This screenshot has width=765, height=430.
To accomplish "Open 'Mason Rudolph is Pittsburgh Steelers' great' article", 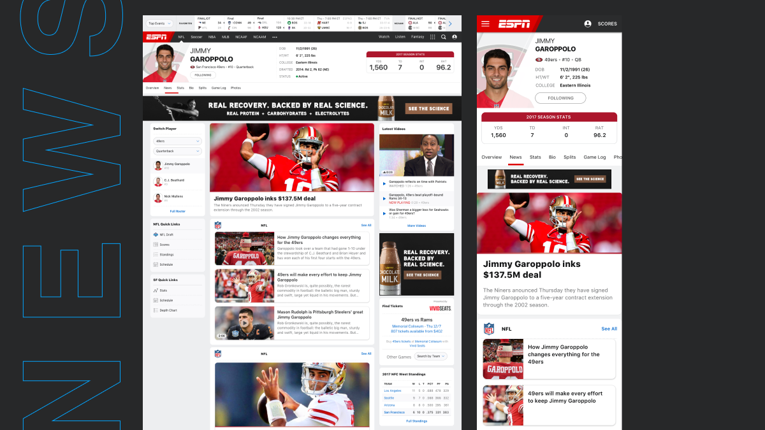I will point(291,323).
